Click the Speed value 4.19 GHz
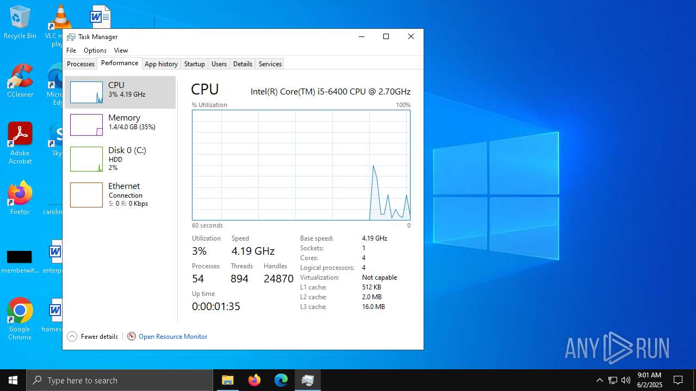Screen dimensions: 696x391 [x=253, y=251]
